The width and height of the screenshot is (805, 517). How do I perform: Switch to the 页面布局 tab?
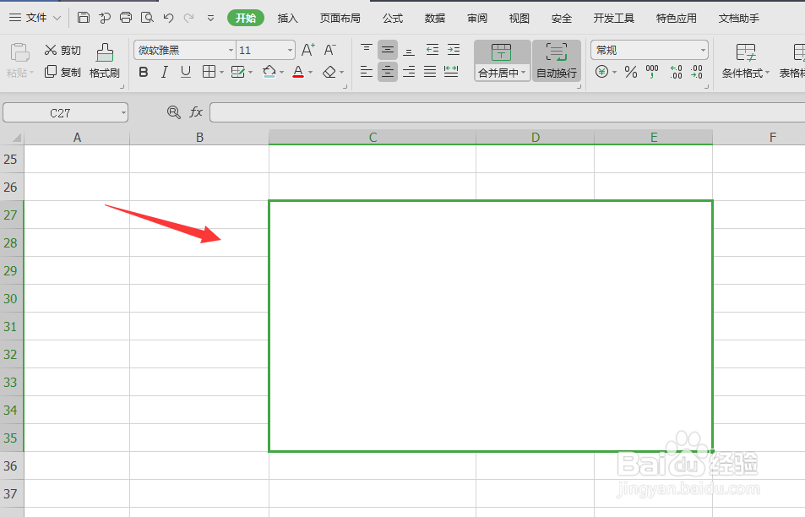[340, 19]
